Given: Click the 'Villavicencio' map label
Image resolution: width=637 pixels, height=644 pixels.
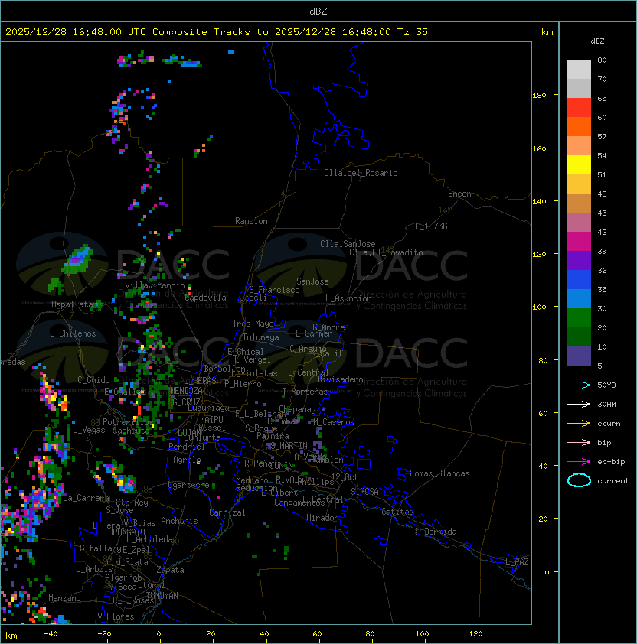Looking at the screenshot, I should (x=155, y=285).
